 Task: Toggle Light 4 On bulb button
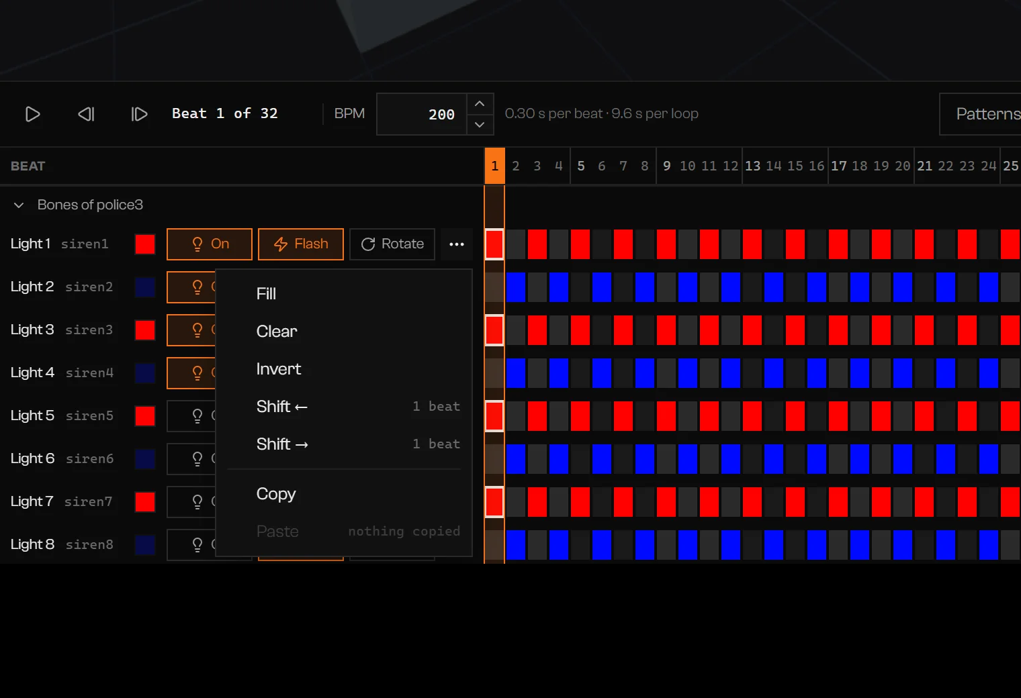tap(191, 373)
